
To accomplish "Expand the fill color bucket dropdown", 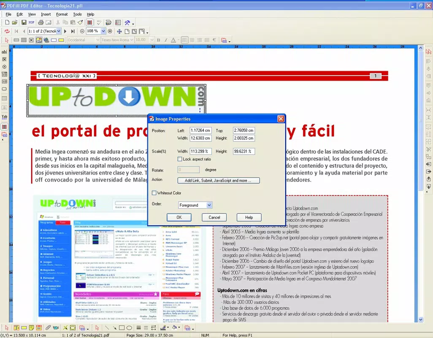I will (179, 328).
